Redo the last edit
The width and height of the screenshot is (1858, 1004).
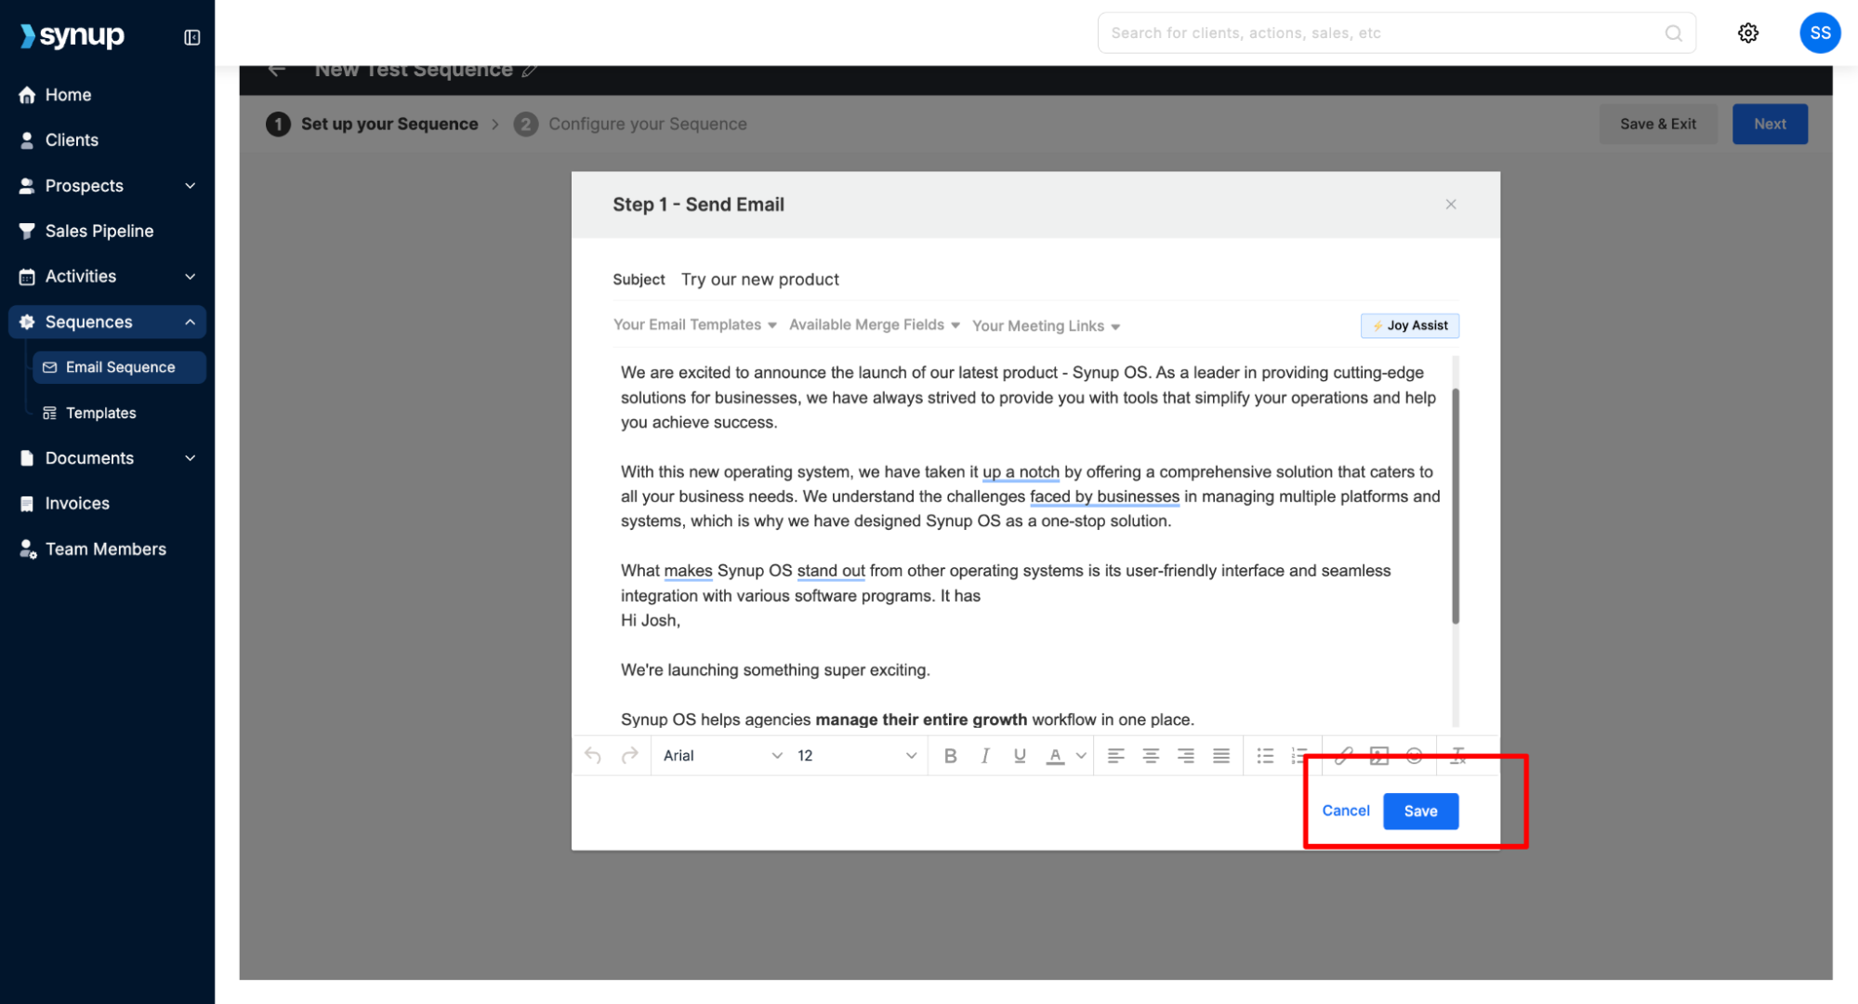tap(629, 756)
